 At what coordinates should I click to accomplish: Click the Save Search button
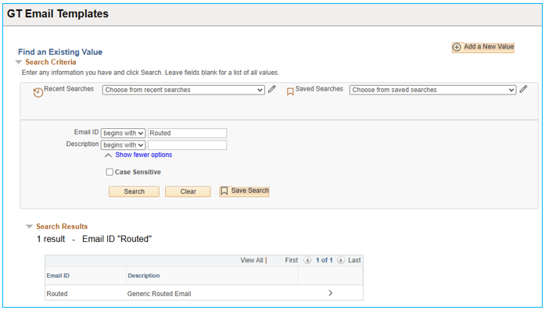pyautogui.click(x=244, y=191)
